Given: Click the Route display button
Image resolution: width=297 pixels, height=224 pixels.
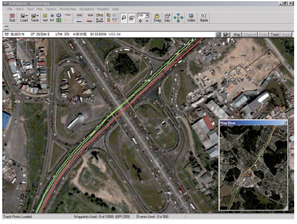Looking at the screenshot, I should click(x=286, y=34).
